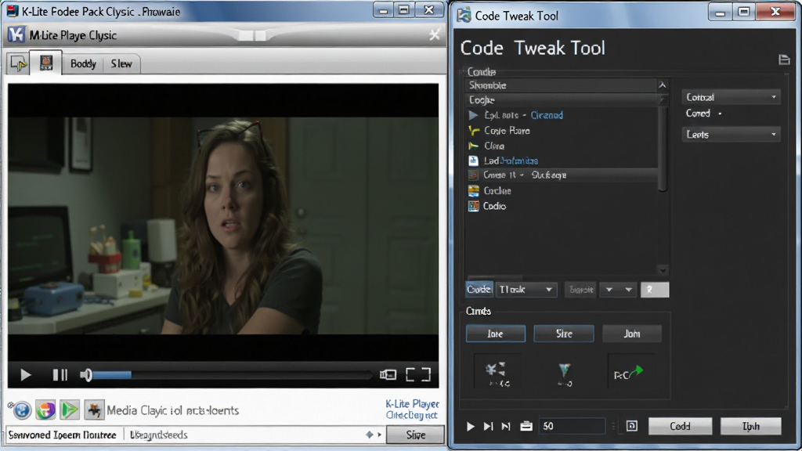Click the Senvoned Ipeem Iloutree status field
This screenshot has width=802, height=451.
[x=63, y=435]
